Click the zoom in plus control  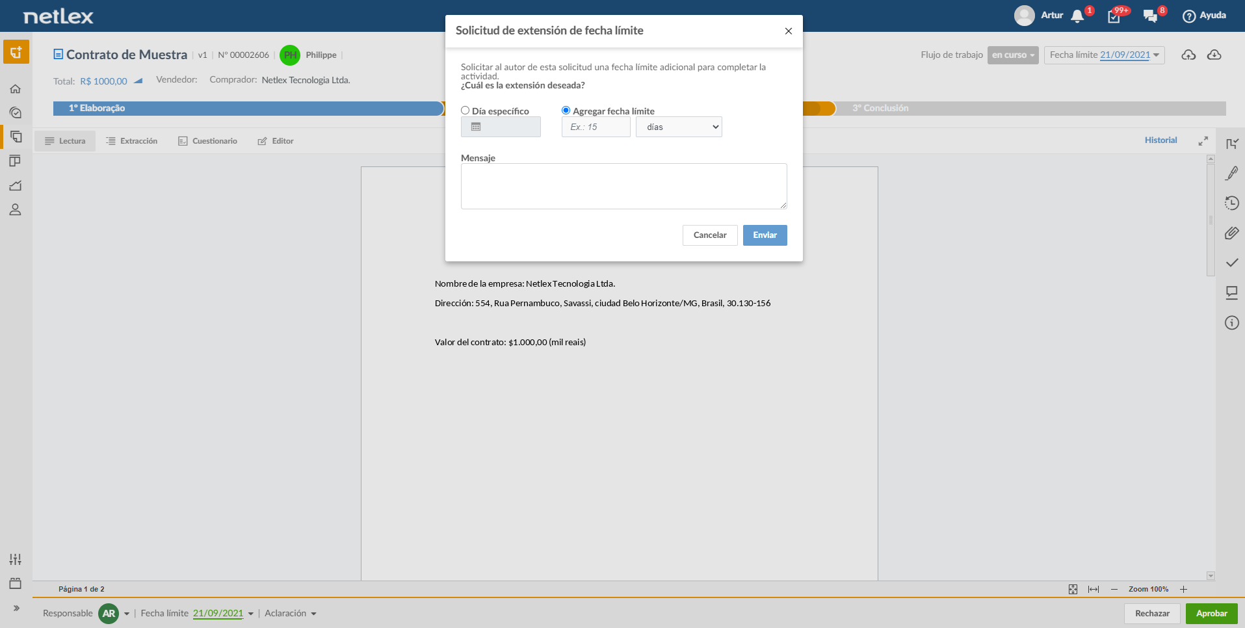[x=1183, y=589]
